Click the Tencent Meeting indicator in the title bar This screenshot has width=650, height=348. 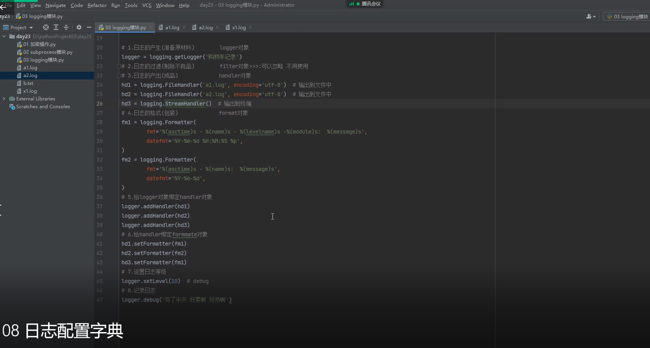365,4
